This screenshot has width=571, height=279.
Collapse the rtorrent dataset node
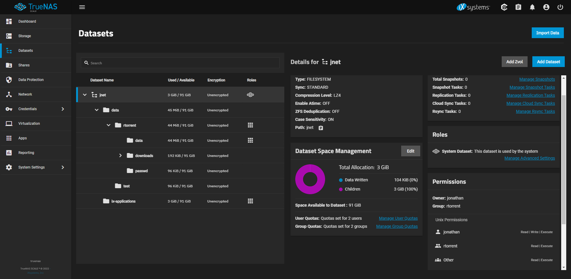(109, 125)
